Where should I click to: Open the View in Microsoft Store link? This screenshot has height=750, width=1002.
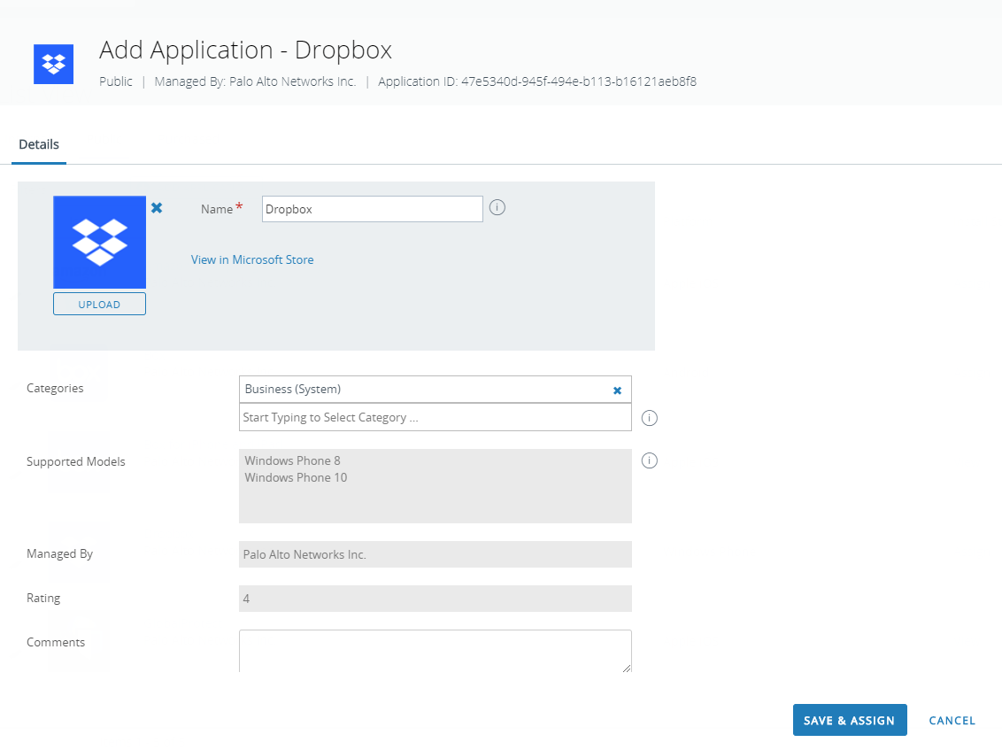click(252, 259)
